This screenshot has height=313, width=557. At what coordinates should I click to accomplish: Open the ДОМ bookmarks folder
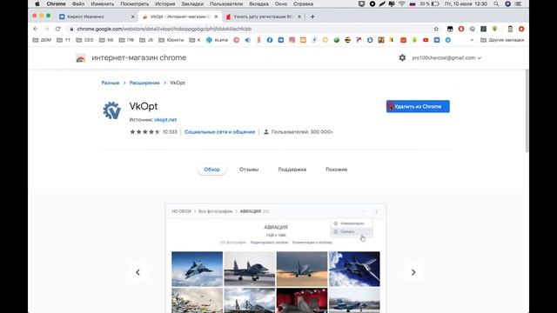42,40
